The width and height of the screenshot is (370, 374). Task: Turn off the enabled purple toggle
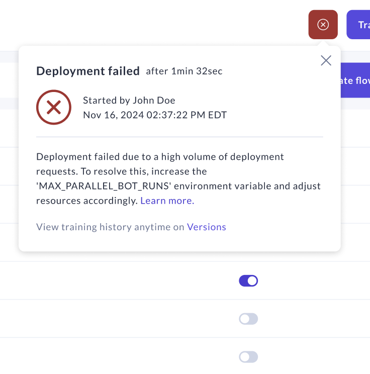(248, 280)
